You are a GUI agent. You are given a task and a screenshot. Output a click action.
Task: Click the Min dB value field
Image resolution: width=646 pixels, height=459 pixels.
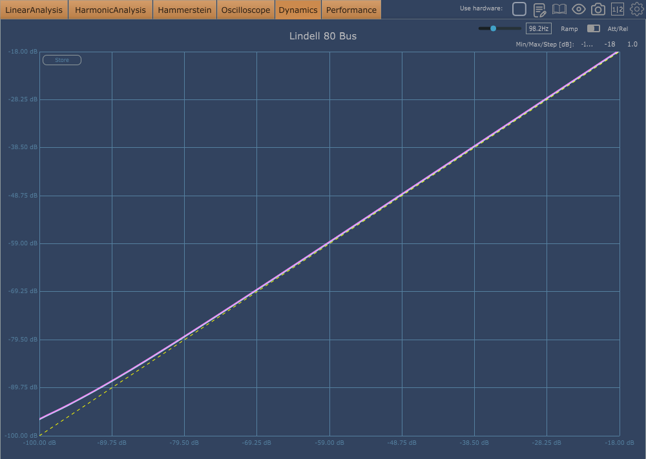point(587,44)
